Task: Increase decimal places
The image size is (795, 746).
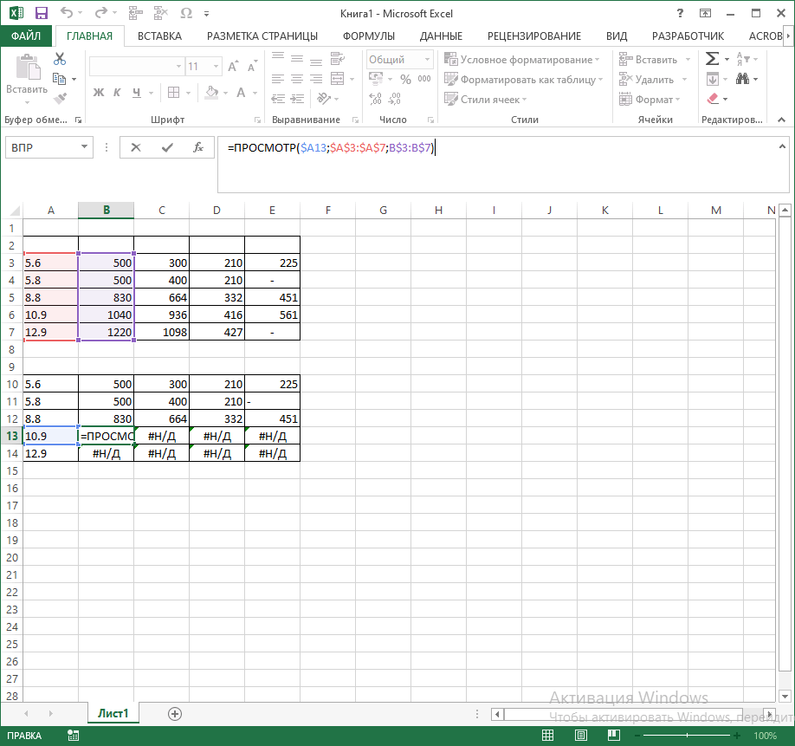Action: point(375,99)
